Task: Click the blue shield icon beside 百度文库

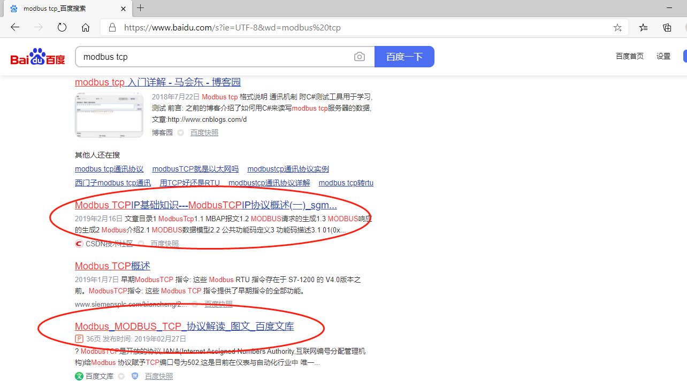Action: click(x=135, y=376)
